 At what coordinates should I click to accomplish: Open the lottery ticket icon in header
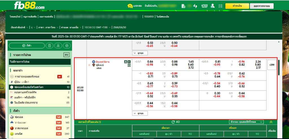point(205,6)
